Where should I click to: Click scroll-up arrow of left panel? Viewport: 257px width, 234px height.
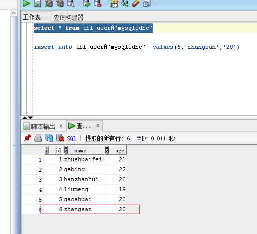[14, 13]
